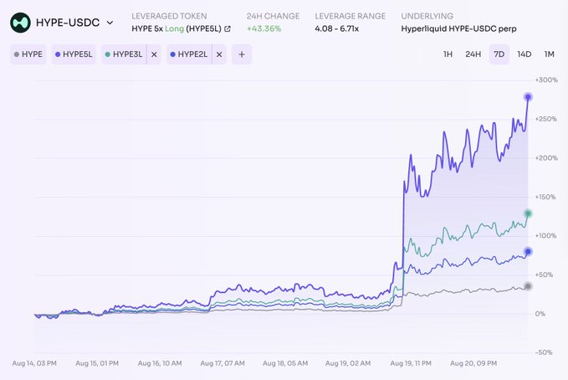Click the 24H CHANGE heading

274,16
